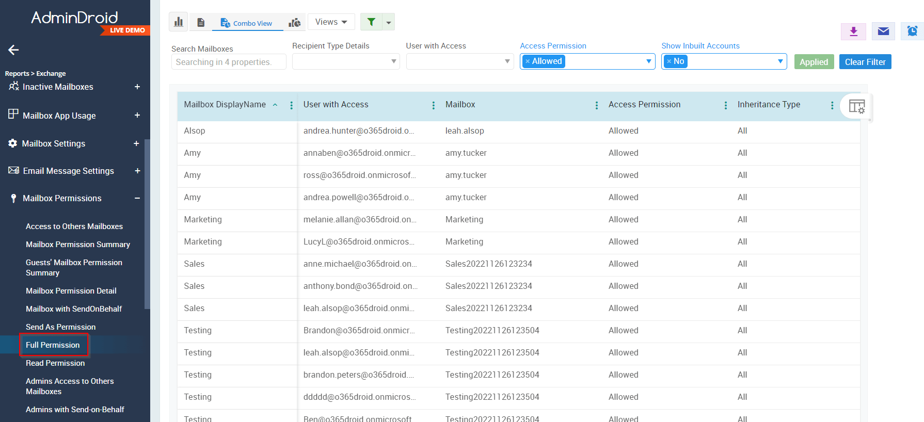Switch to the bar chart view icon
924x422 pixels.
click(x=179, y=22)
